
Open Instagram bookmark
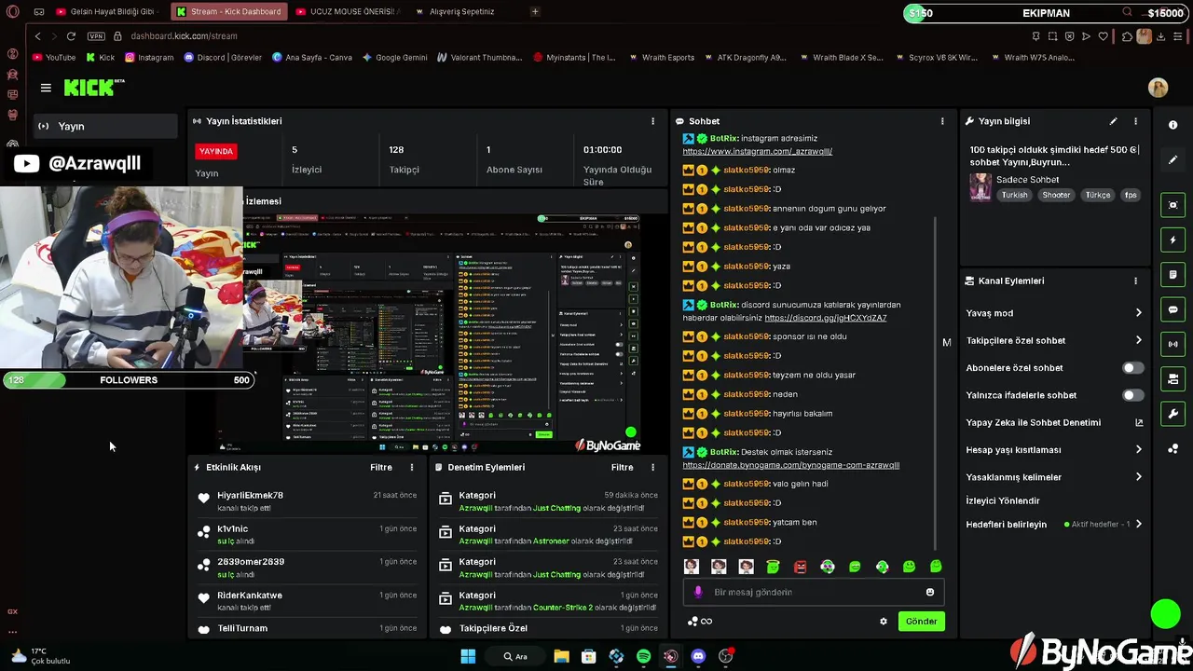point(149,58)
